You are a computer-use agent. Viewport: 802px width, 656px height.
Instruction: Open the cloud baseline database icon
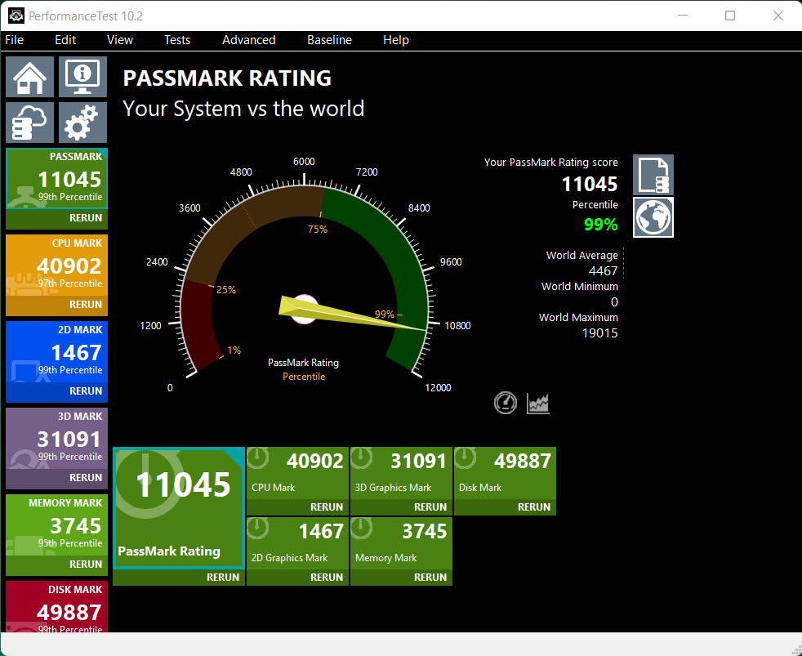pos(30,123)
